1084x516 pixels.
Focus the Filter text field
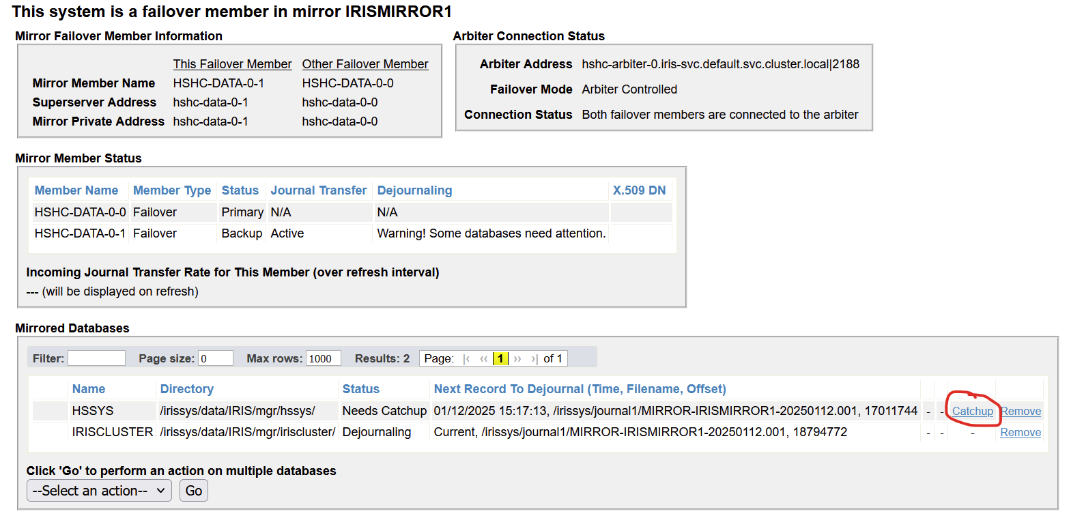[96, 358]
